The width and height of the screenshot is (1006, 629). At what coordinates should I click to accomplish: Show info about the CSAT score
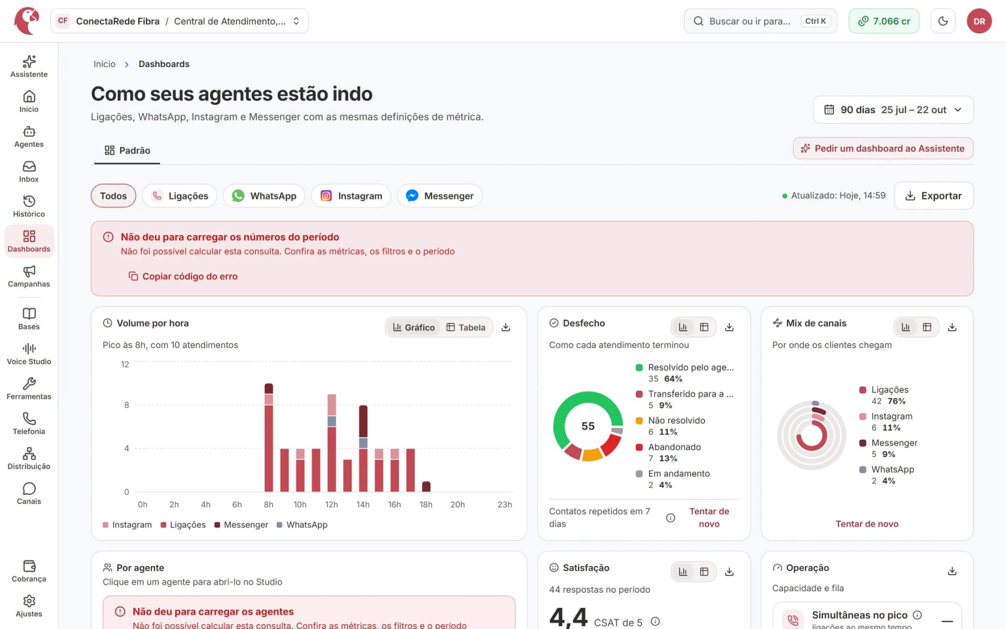pyautogui.click(x=655, y=622)
